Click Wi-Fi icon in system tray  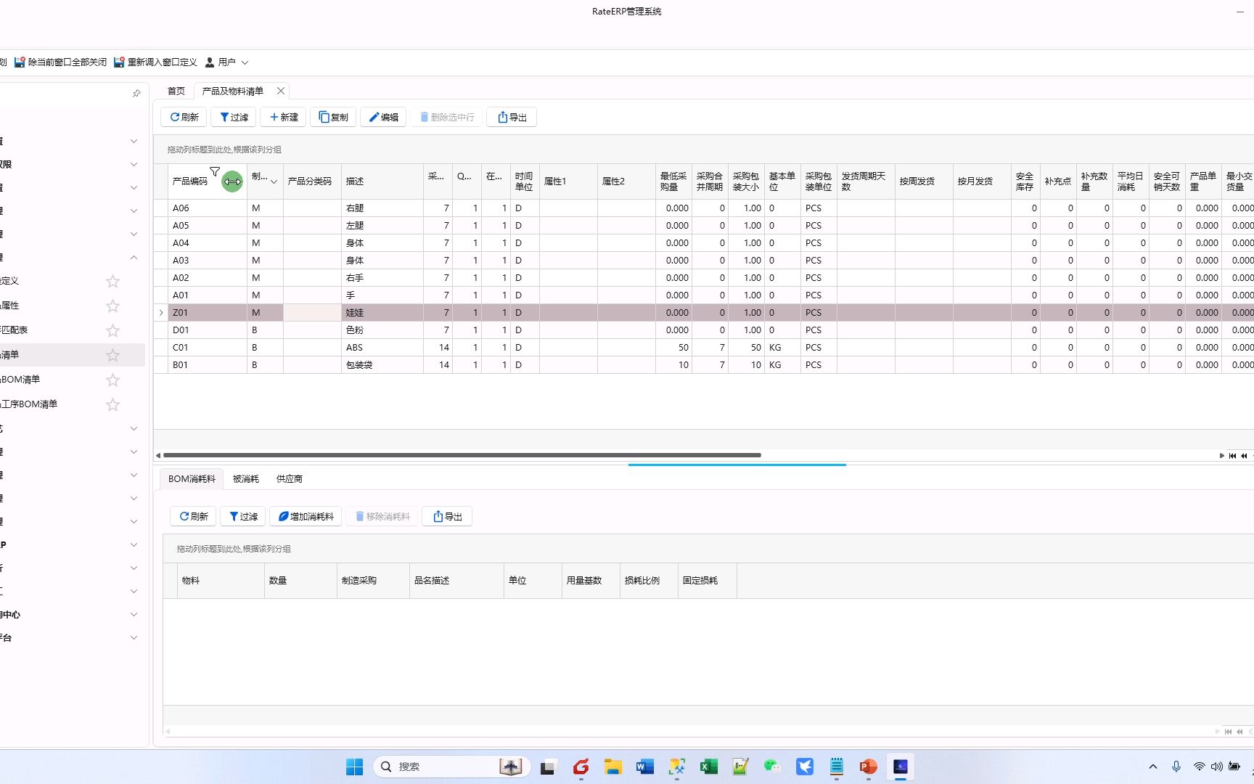[x=1200, y=767]
